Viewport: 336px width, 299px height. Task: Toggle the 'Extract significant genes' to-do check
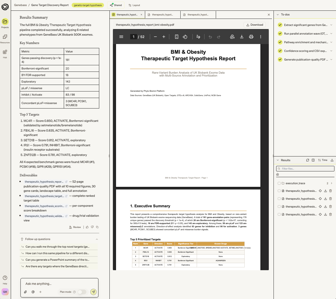(x=280, y=25)
